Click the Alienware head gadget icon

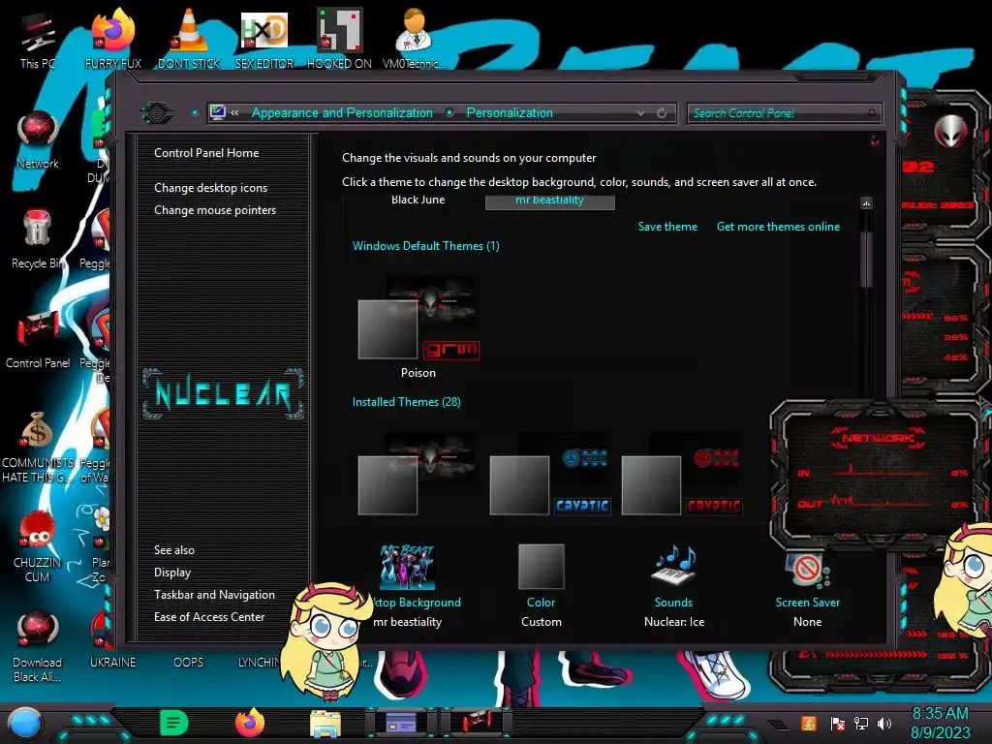point(951,132)
